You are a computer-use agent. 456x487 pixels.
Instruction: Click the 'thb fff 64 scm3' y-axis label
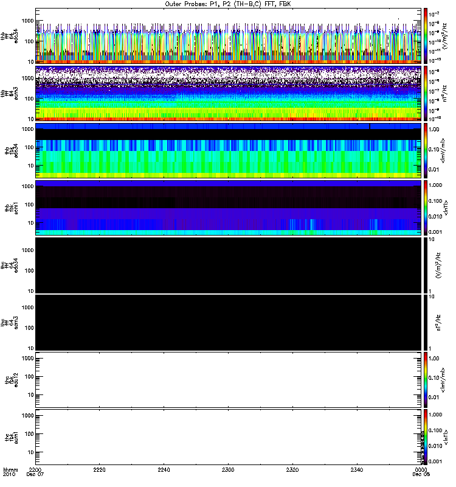pos(10,93)
